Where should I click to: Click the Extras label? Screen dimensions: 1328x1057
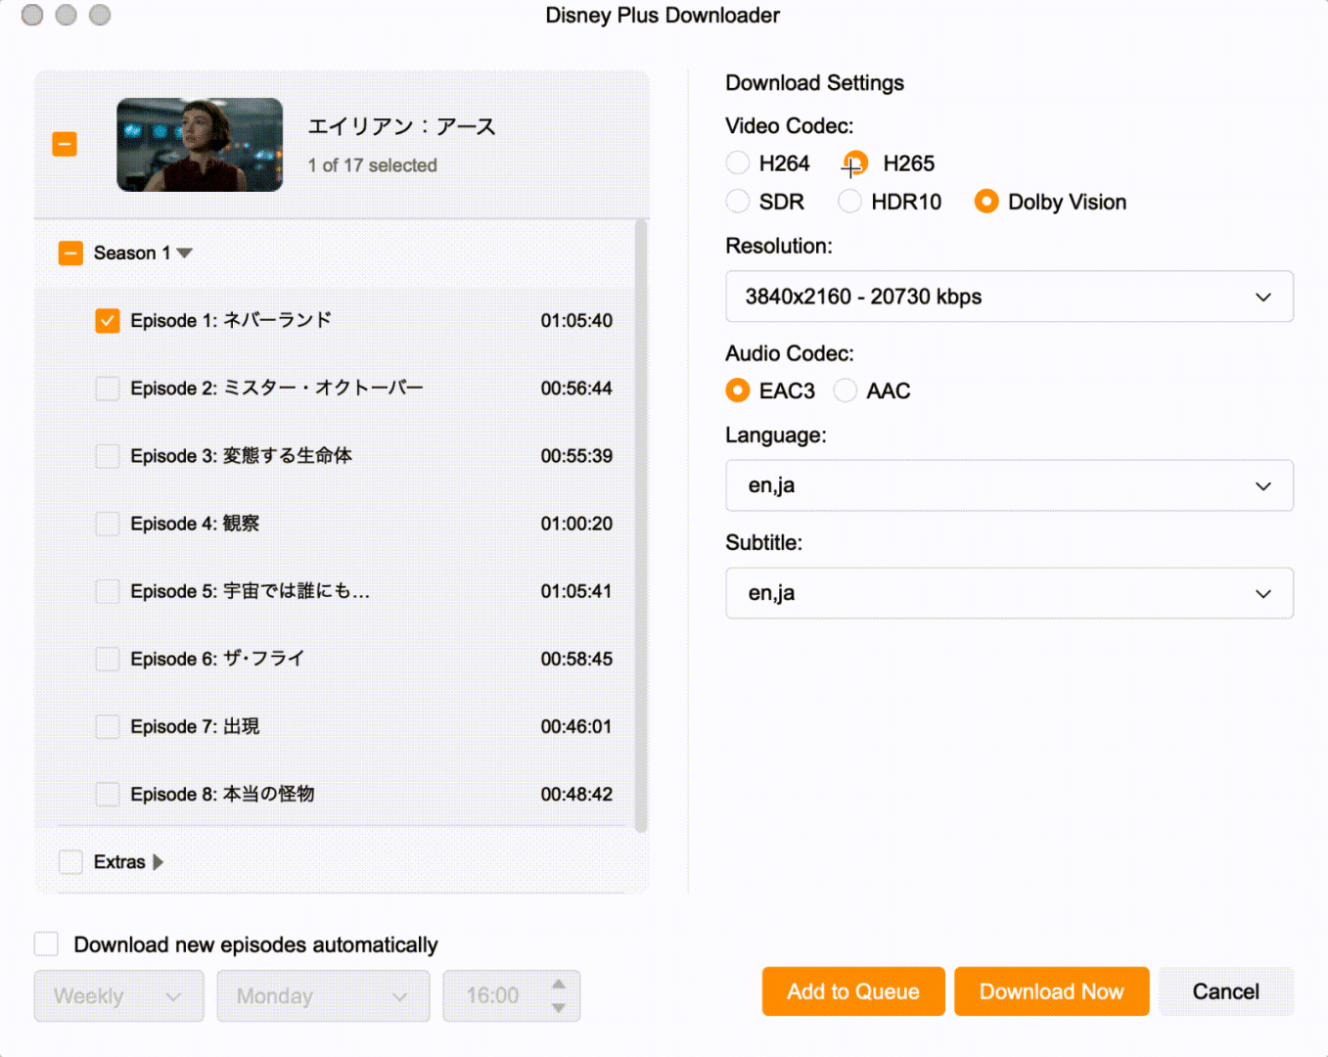[119, 862]
